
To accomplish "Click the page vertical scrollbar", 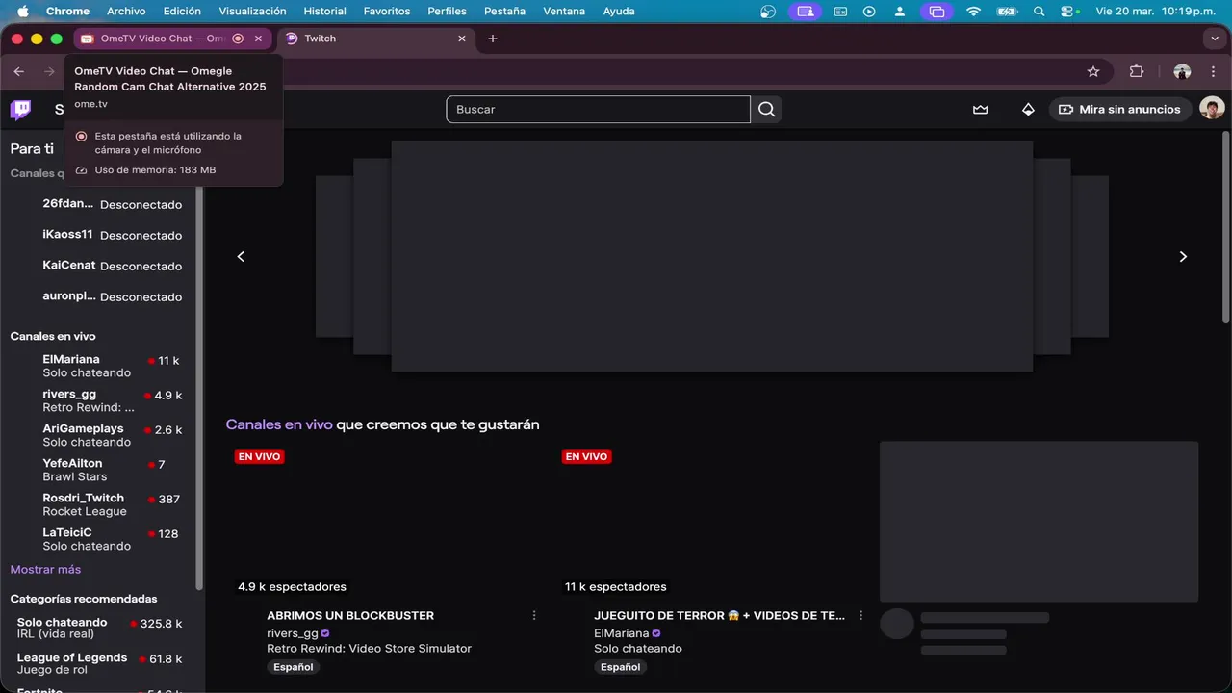I will [1225, 227].
